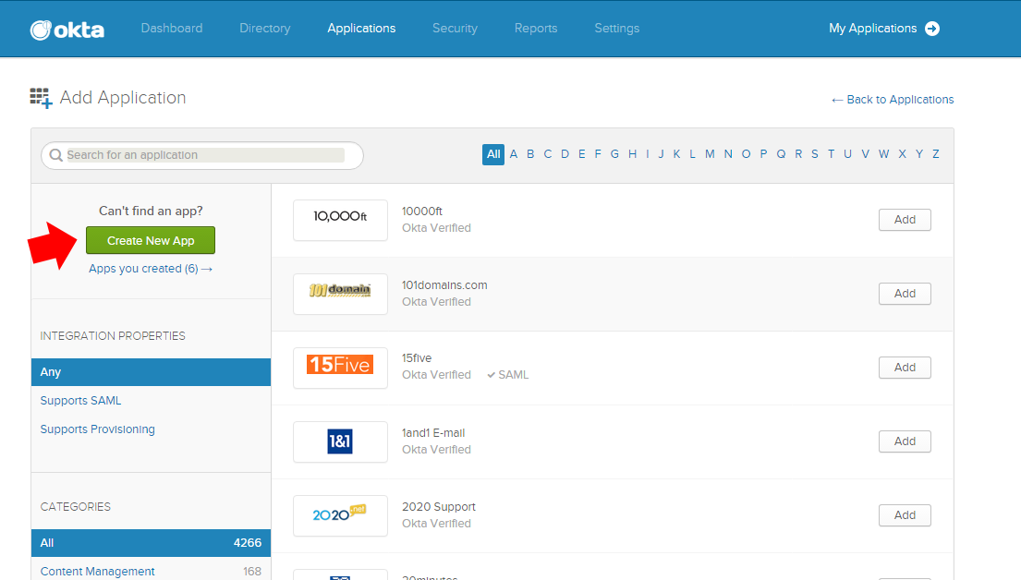The height and width of the screenshot is (580, 1021).
Task: Open the 1&1 app logo
Action: [x=340, y=441]
